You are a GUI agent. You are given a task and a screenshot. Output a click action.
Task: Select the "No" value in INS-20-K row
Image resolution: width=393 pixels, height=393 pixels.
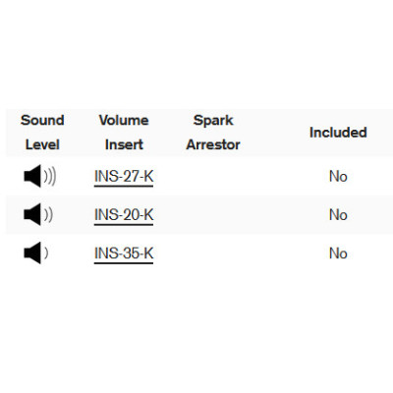click(338, 215)
